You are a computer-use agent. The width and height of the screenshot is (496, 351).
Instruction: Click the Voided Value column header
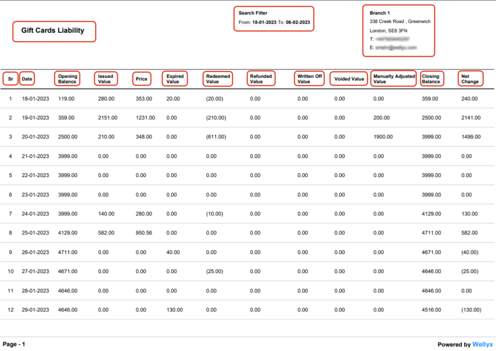pos(349,79)
